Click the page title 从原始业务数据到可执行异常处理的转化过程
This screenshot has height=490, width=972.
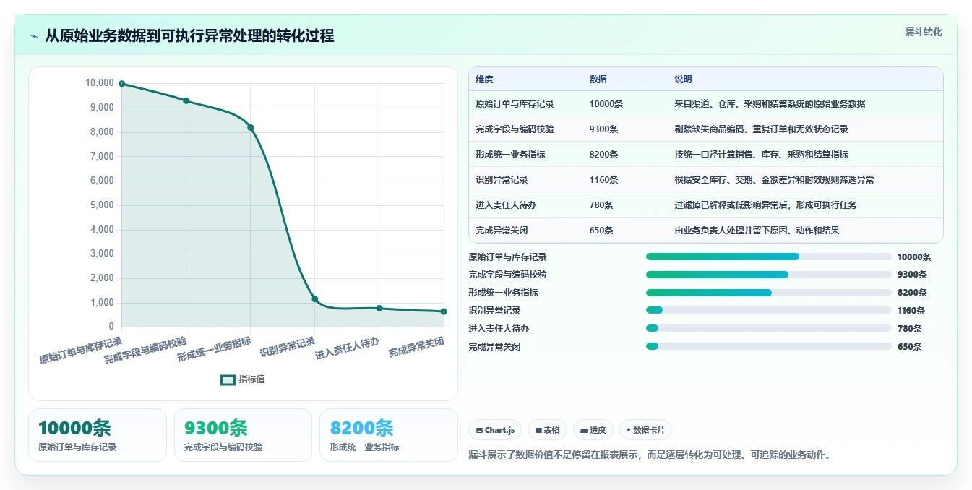[x=189, y=36]
